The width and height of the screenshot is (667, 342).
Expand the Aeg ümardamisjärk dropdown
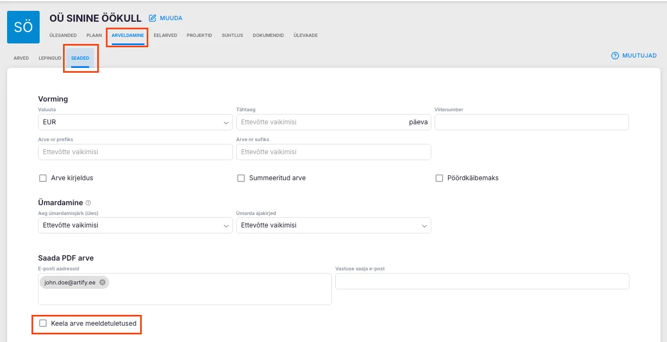coord(135,225)
